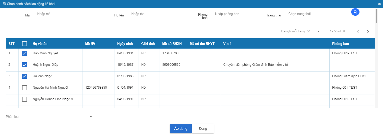The image size is (383, 135).
Task: Open the Chọn trạng thái dropdown
Action: point(312,14)
